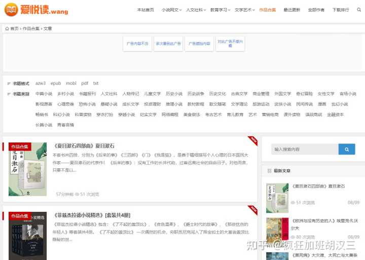
Task: Open the sidebar 《夏目漱石四部曲》 title link
Action: pyautogui.click(x=318, y=186)
